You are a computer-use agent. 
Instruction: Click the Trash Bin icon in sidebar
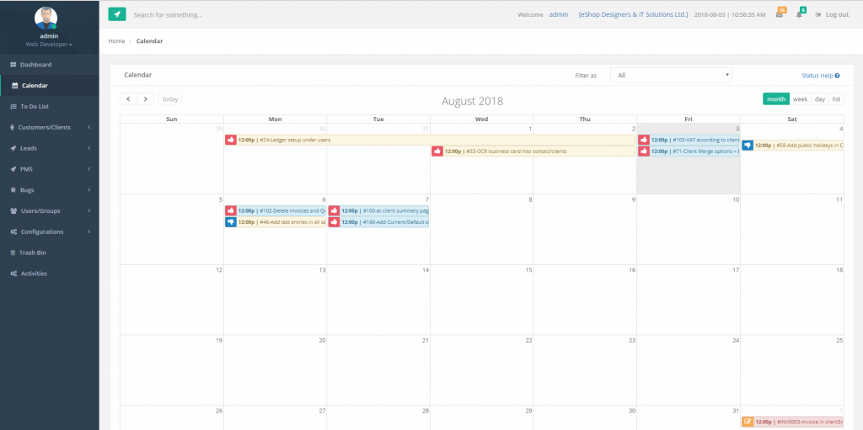(x=13, y=252)
